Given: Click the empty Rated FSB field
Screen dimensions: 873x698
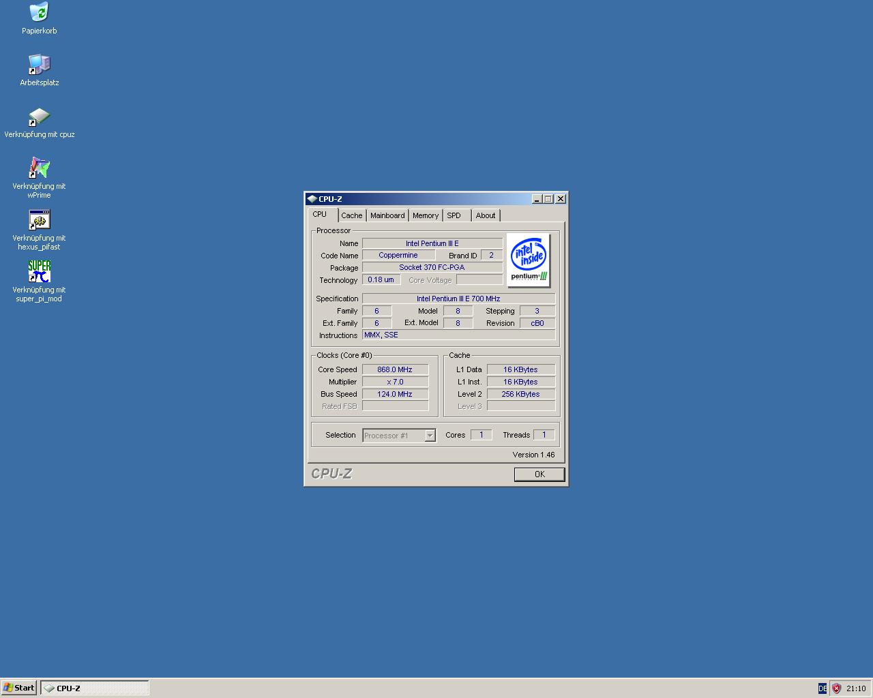Looking at the screenshot, I should click(x=396, y=406).
